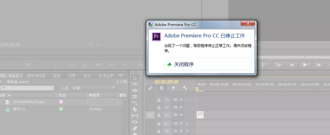
Task: Click the 关闭程序 close program button
Action: [208, 64]
